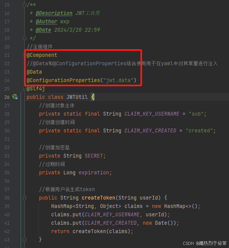Screen dimensions: 229x248
Task: Click CLAIM_KEY_CREATED in its line 30 declaration
Action: pos(150,130)
